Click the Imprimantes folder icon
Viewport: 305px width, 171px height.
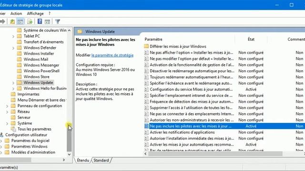tap(13, 94)
